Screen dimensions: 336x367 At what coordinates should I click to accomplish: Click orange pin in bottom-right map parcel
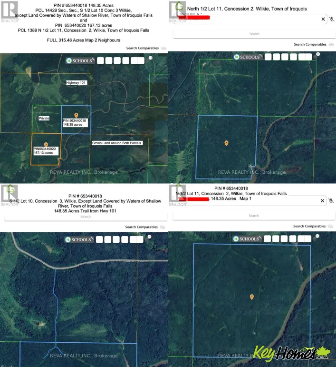click(252, 297)
